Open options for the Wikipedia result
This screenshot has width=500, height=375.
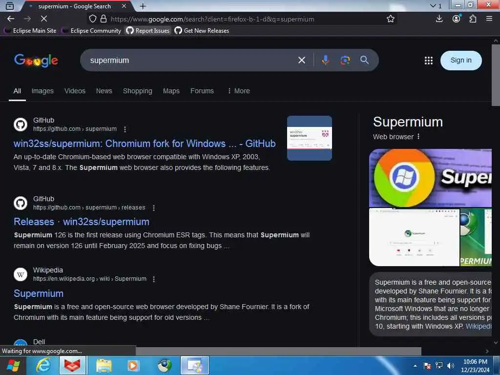154,279
